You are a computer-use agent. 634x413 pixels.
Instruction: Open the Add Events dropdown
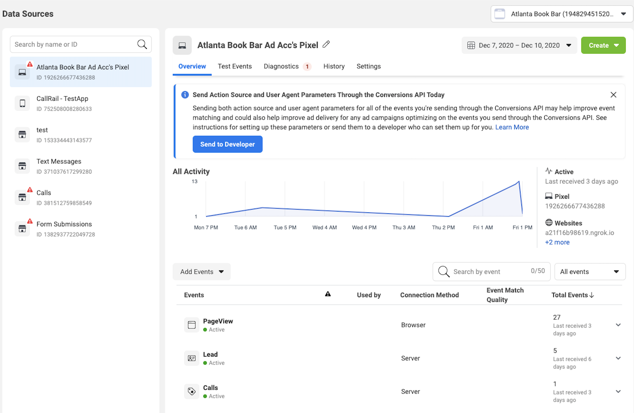tap(202, 272)
